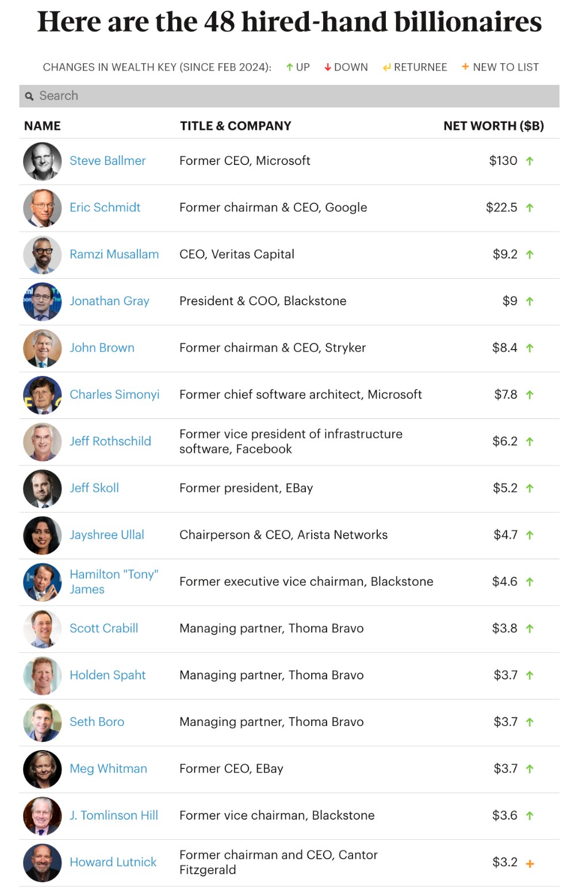The width and height of the screenshot is (575, 888).
Task: Click John Brown's profile photo
Action: 42,348
